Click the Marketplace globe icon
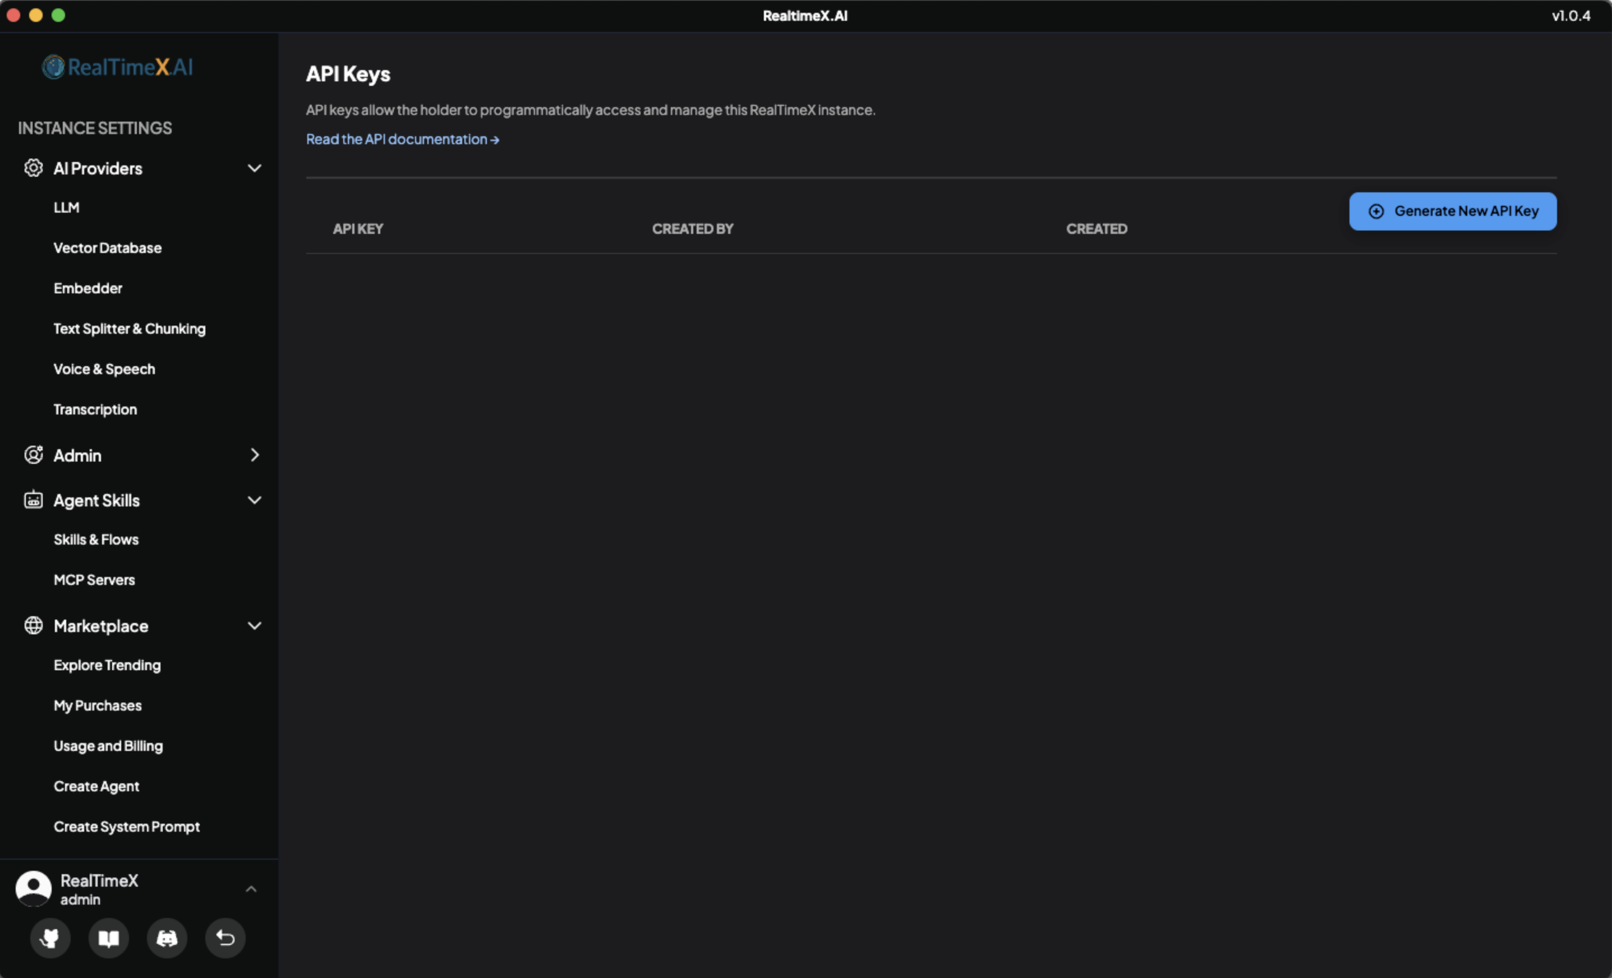Screen dimensions: 1612x978 pyautogui.click(x=33, y=626)
